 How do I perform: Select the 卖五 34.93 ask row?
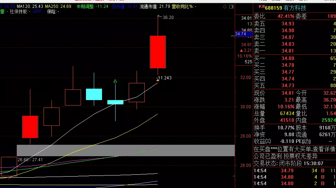(295, 24)
